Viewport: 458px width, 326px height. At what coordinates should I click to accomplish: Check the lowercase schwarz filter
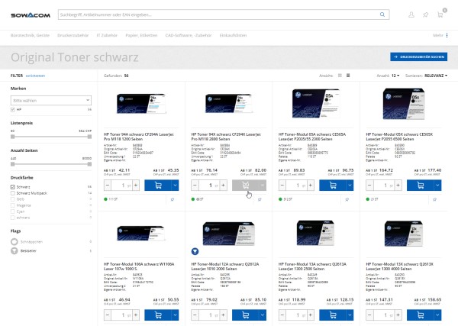pyautogui.click(x=12, y=218)
